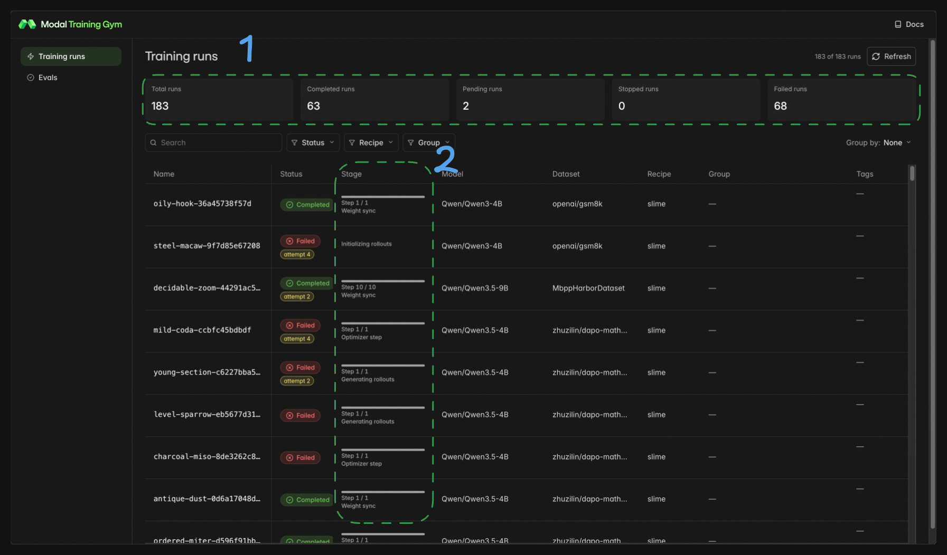Click the Group column header
947x555 pixels.
point(719,174)
